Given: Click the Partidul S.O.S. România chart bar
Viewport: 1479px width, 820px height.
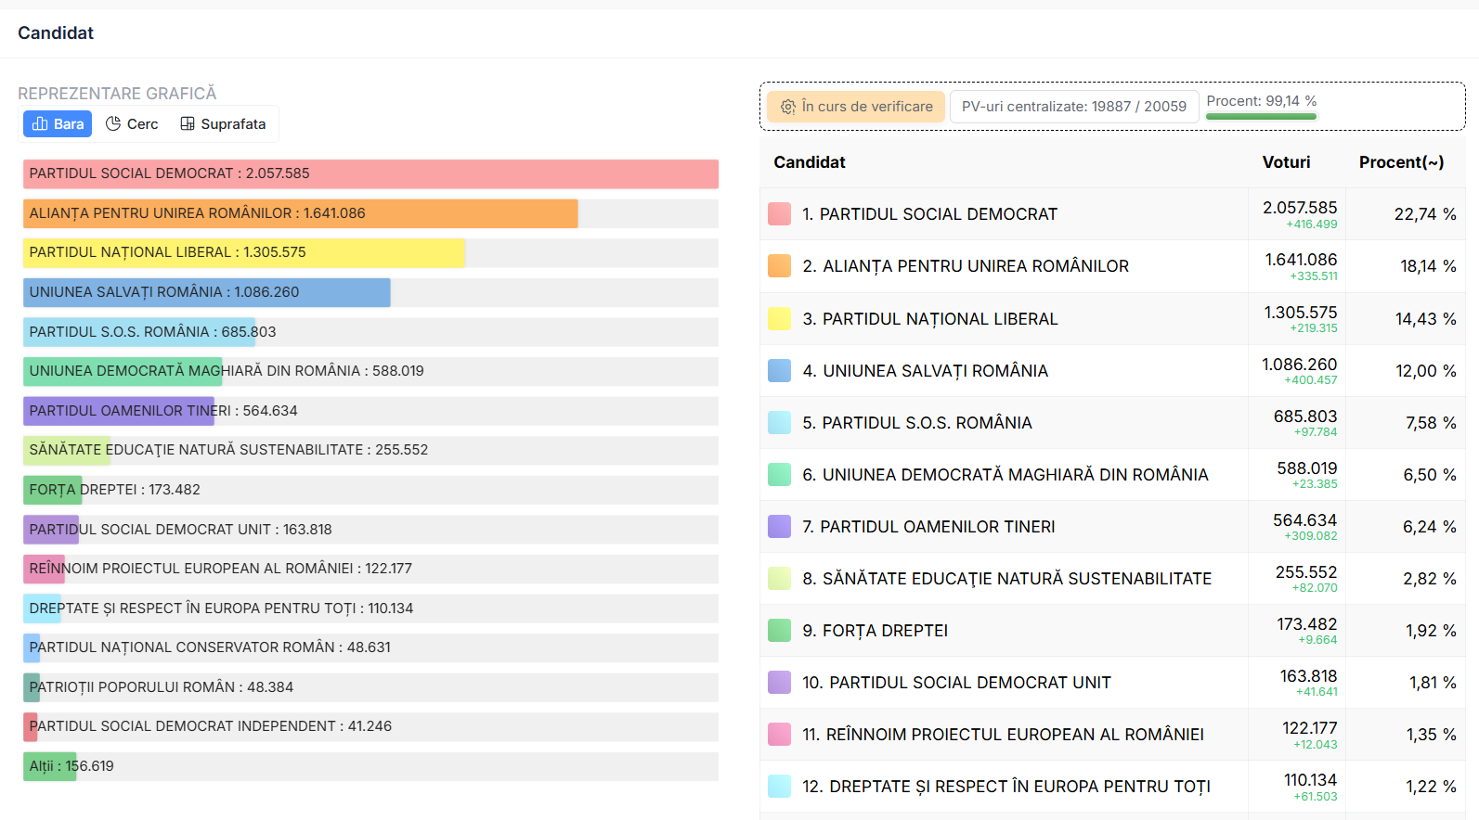Looking at the screenshot, I should 139,332.
